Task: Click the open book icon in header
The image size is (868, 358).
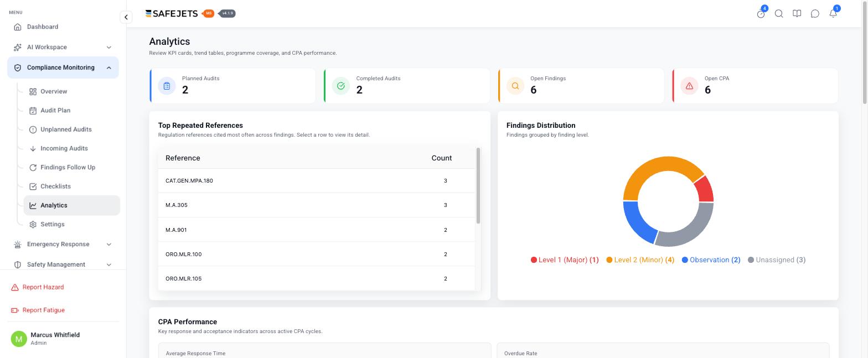Action: (x=797, y=14)
